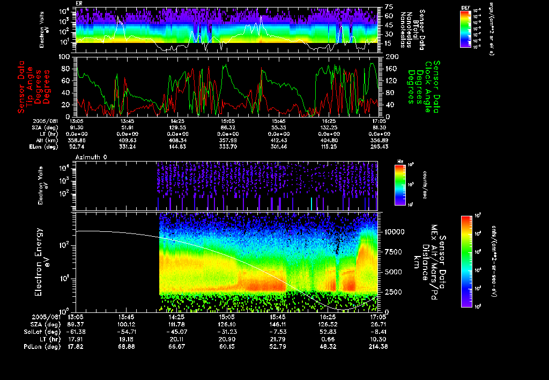This screenshot has width=549, height=380.
Task: Select ELon value 144.83
Action: [177, 147]
